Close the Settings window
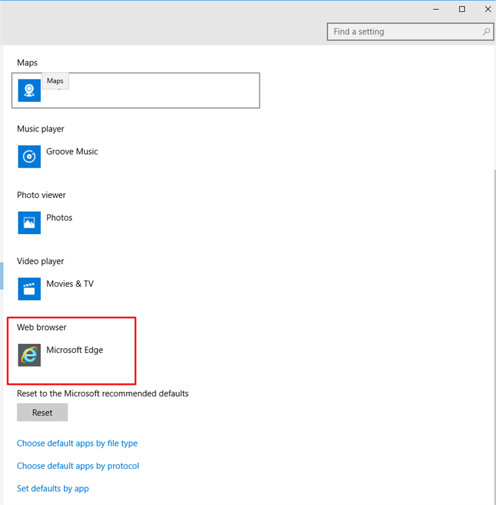The height and width of the screenshot is (505, 496). click(x=487, y=9)
